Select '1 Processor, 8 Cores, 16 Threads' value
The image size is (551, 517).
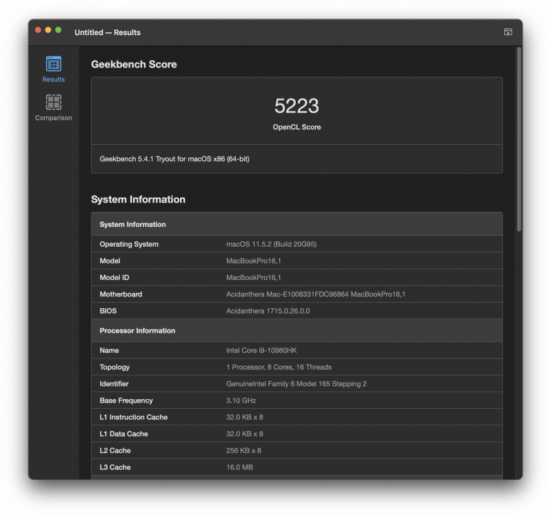point(279,367)
